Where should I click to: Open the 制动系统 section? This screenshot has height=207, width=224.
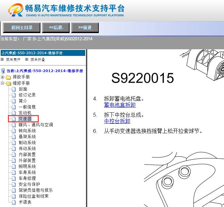pyautogui.click(x=27, y=143)
